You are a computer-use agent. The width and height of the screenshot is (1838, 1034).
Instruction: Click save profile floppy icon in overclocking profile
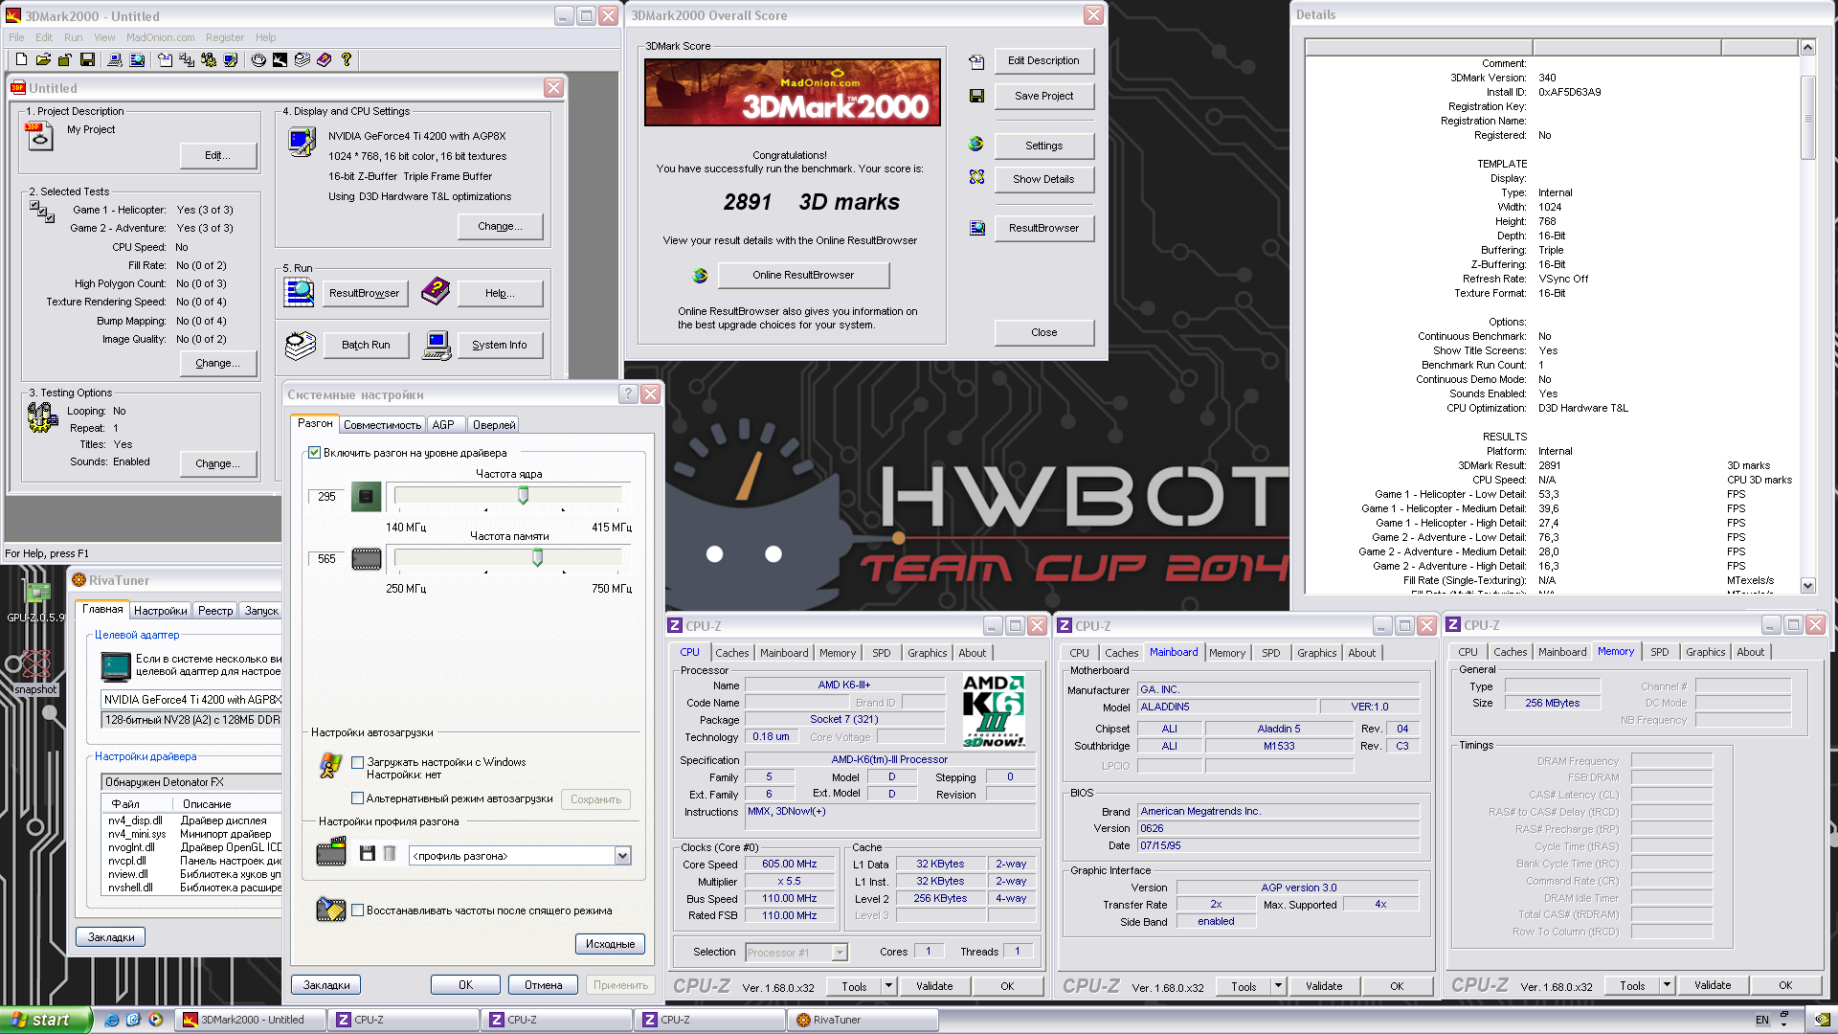coord(367,853)
